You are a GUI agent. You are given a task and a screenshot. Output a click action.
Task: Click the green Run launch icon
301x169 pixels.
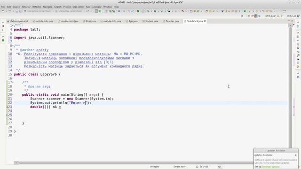point(155,11)
